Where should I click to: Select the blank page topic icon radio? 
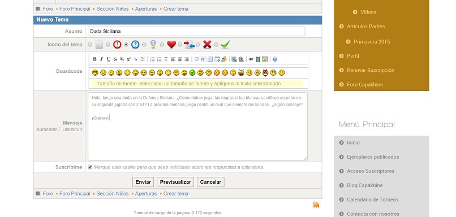point(90,45)
